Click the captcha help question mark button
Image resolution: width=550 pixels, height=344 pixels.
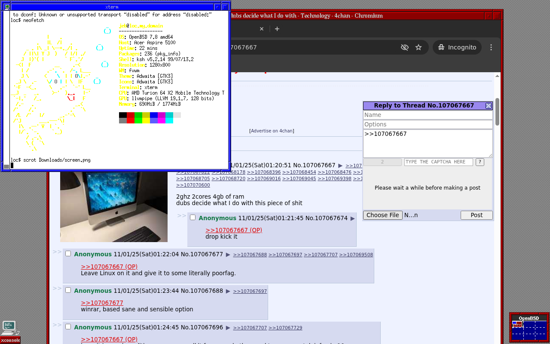point(480,162)
